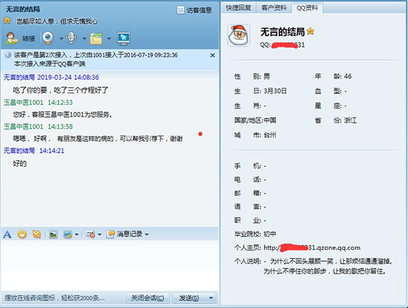The width and height of the screenshot is (408, 308).
Task: Expand the send button options arrow
Action: [x=211, y=298]
